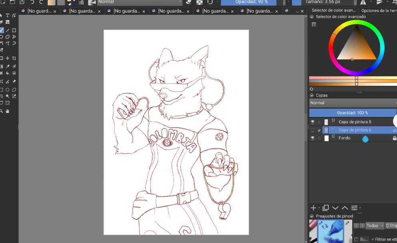Hide the Fondo layer
397x243 pixels.
(x=312, y=138)
